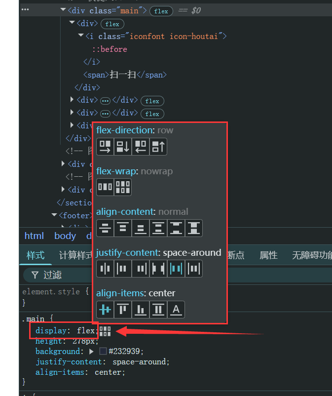Choose align-items flex-start icon
332x396 pixels.
coord(123,310)
